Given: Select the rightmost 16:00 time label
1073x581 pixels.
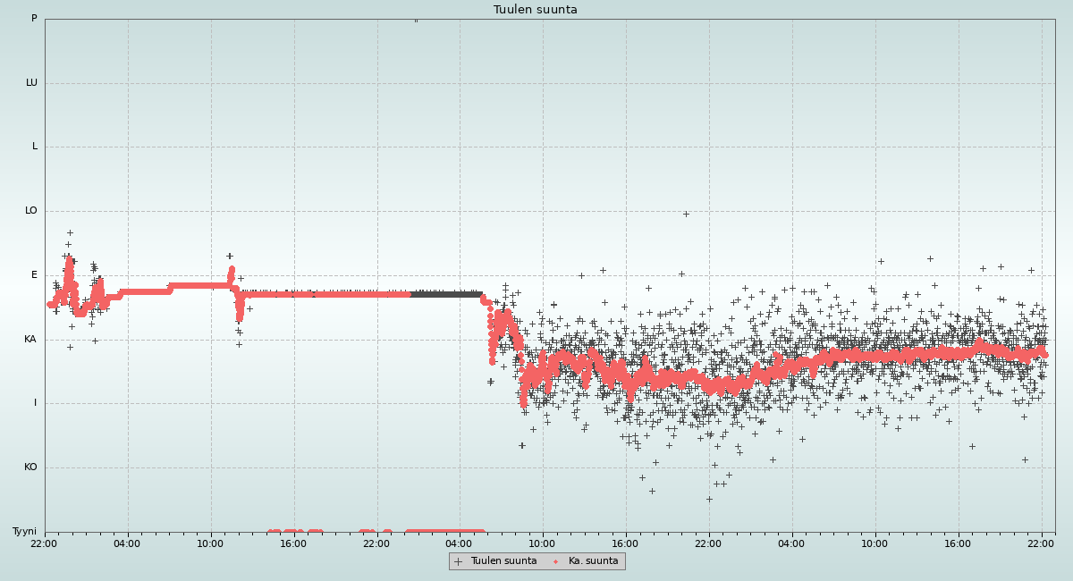Looking at the screenshot, I should click(x=958, y=543).
